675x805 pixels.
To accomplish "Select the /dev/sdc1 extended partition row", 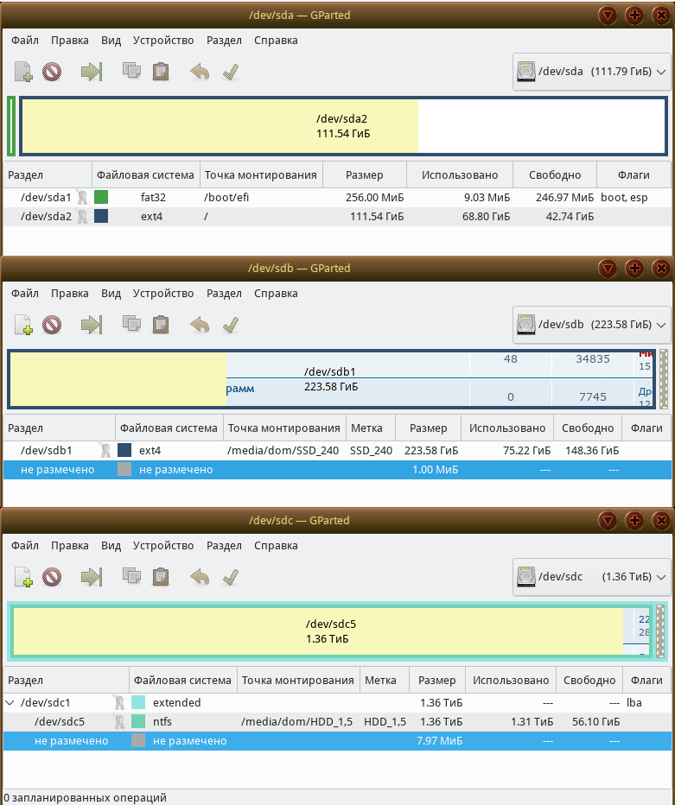I will click(337, 702).
